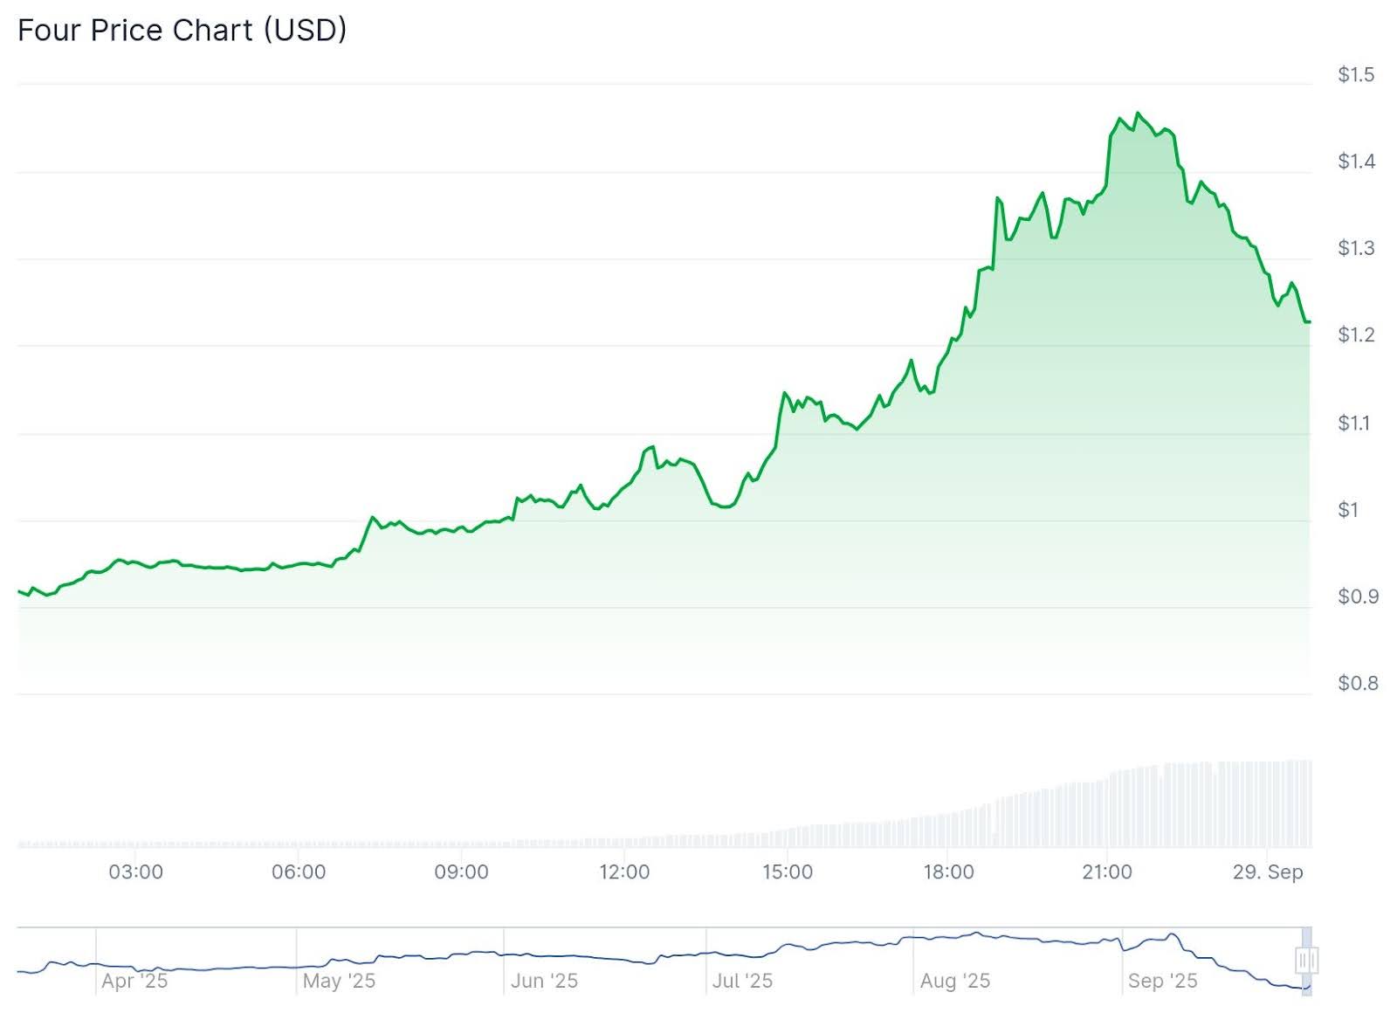
Task: Click the $1.5 price axis label
Action: click(x=1356, y=75)
